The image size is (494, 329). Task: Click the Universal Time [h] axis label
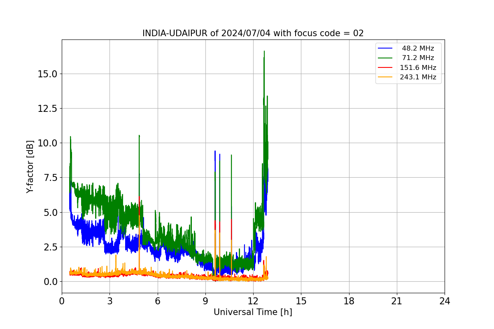pyautogui.click(x=253, y=312)
